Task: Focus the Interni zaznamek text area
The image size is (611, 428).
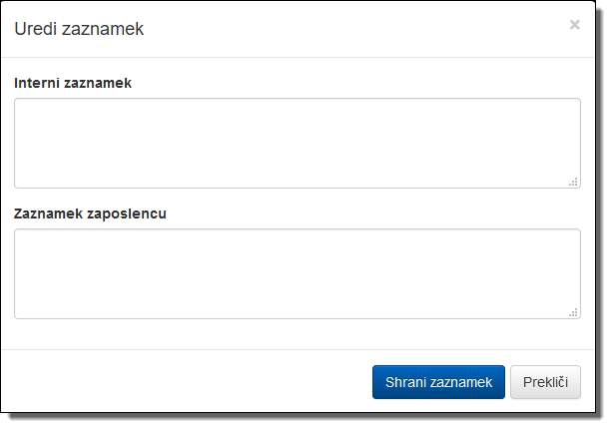Action: (x=297, y=143)
